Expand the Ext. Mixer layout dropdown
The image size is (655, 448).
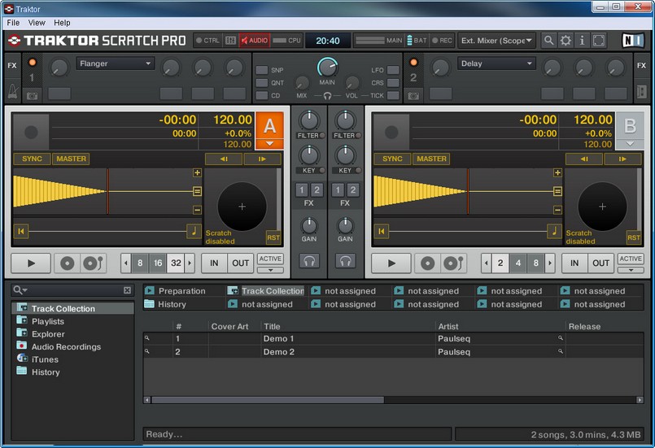(496, 40)
